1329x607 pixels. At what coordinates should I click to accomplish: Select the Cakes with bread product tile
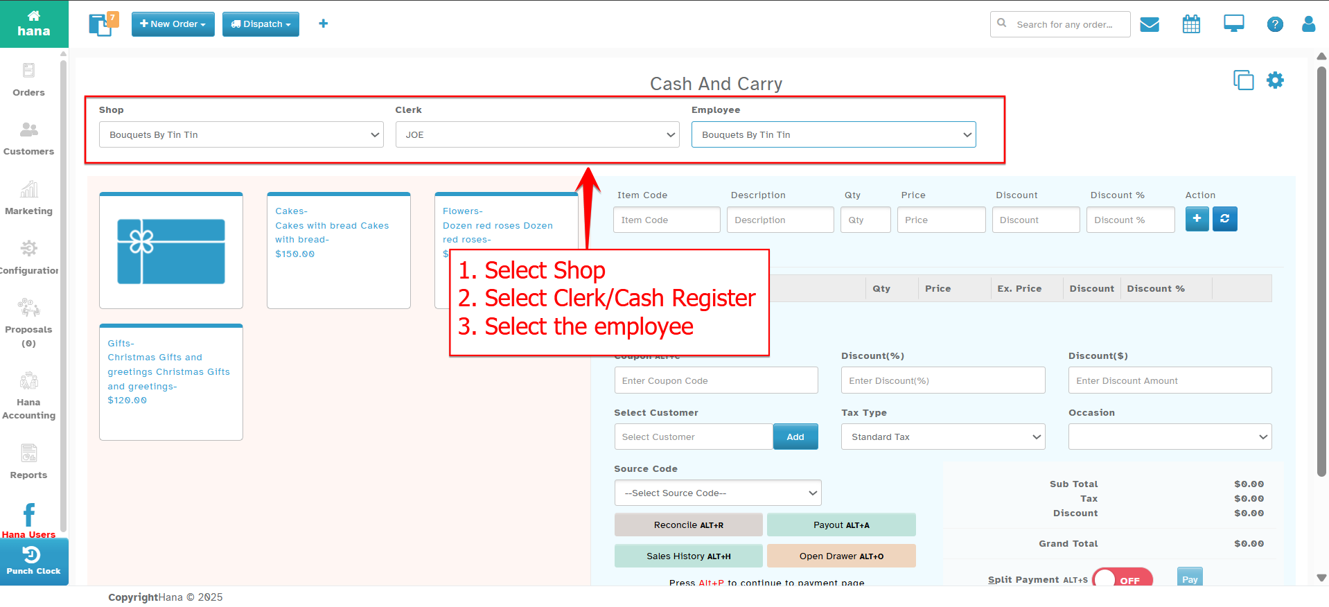[339, 250]
